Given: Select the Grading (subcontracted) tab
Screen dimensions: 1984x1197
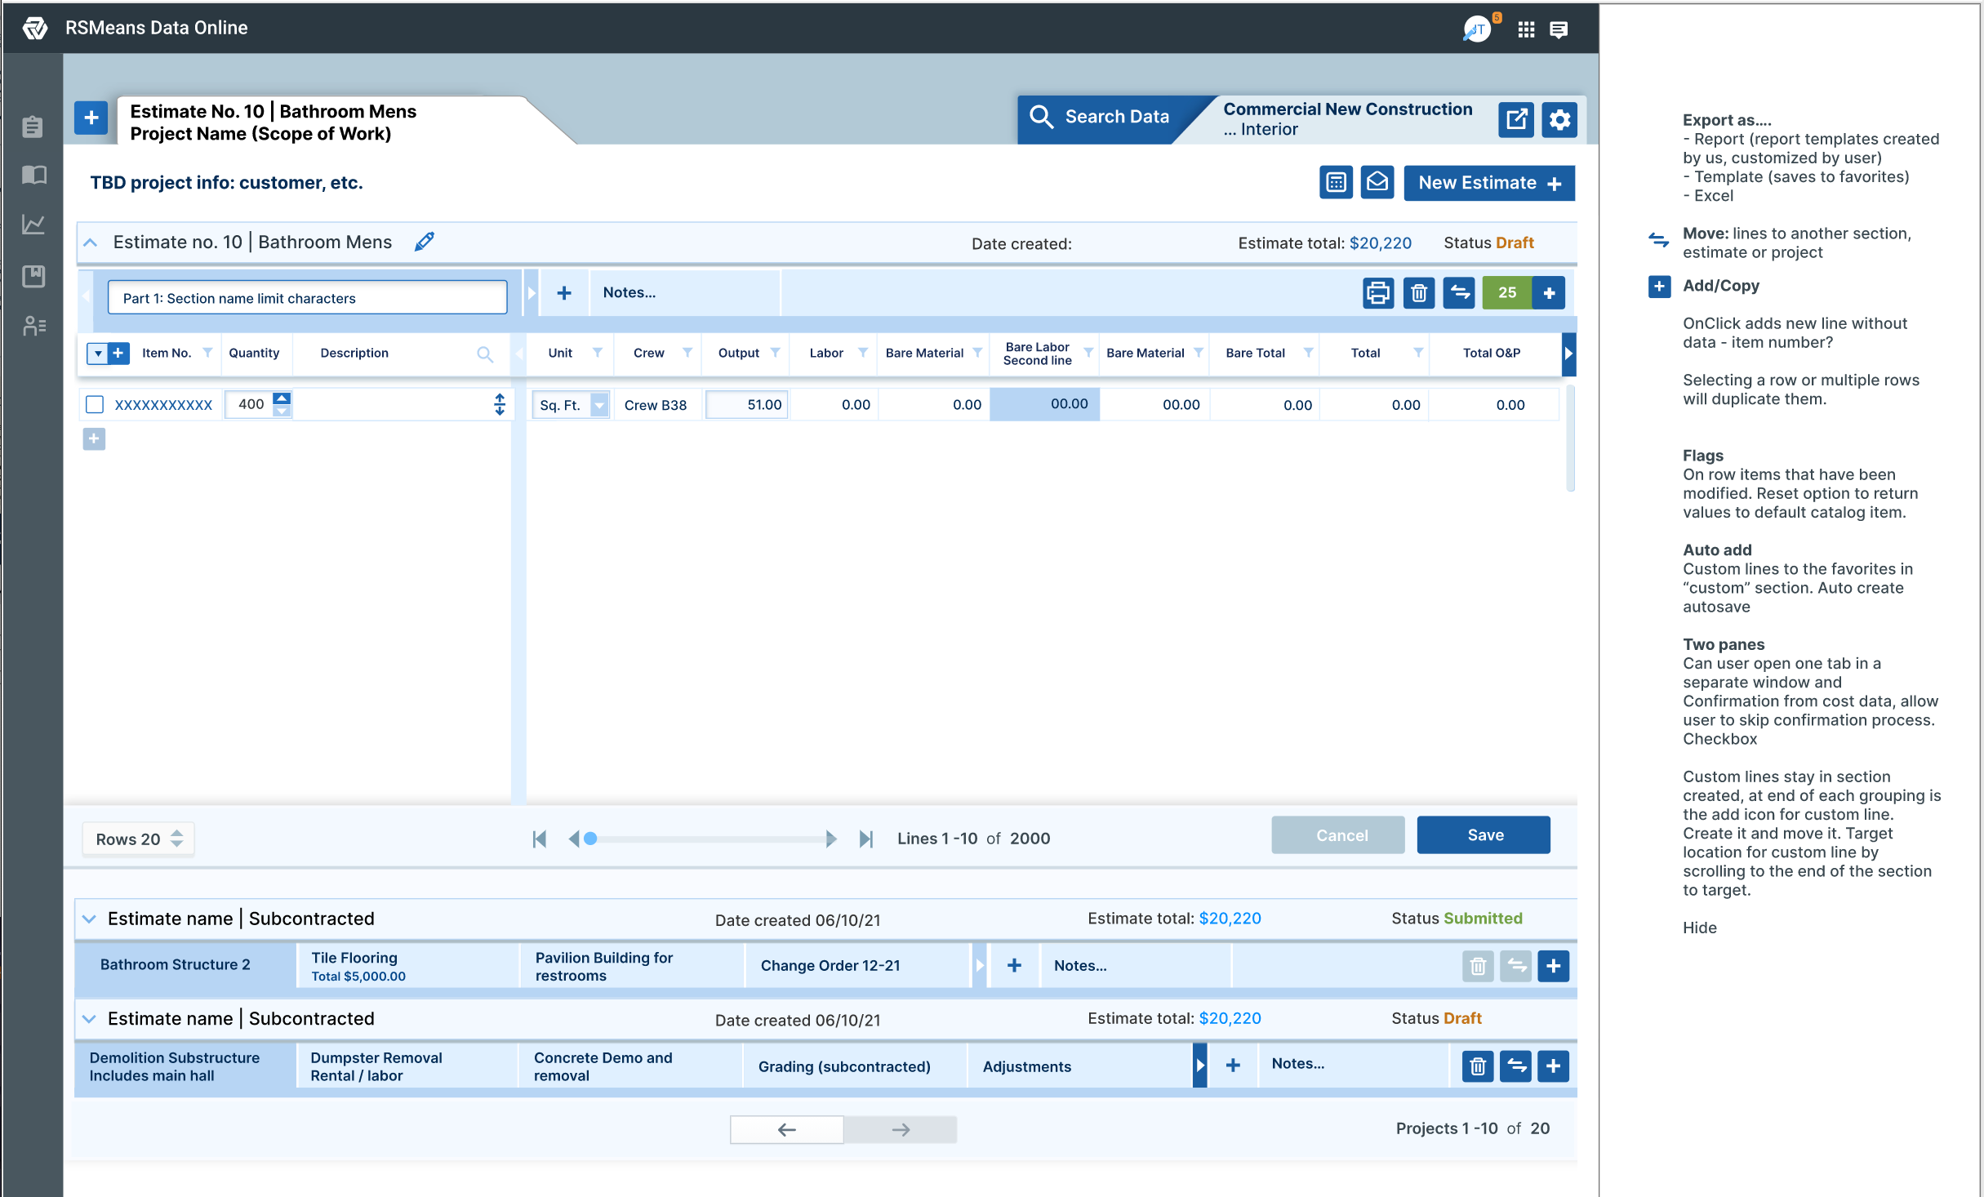Looking at the screenshot, I should [x=844, y=1066].
